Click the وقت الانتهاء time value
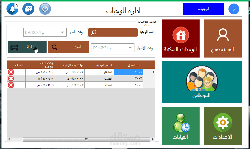Image resolution: width=250 pixels, height=149 pixels. point(102,48)
